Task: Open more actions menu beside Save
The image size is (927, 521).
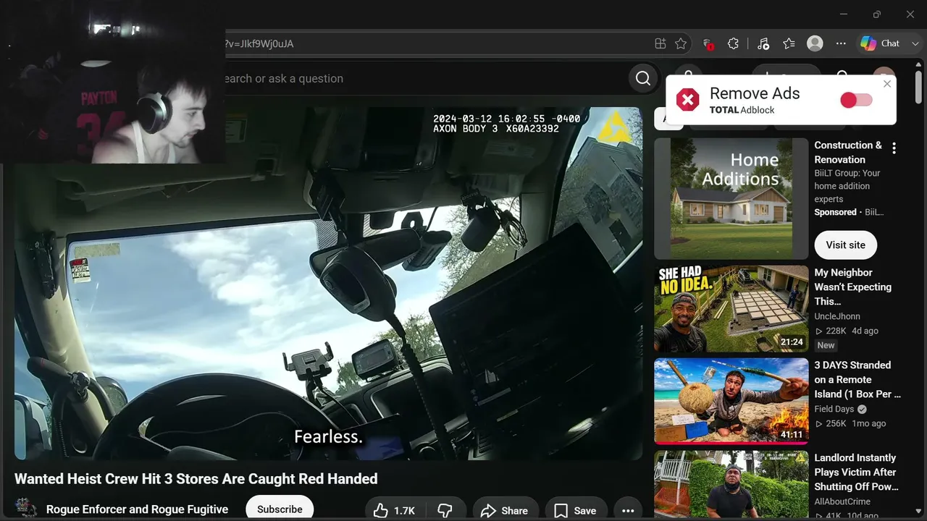Action: click(x=628, y=510)
